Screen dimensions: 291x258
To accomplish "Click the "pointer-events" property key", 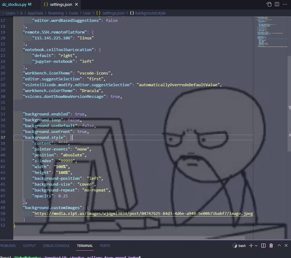I will click(51, 149).
